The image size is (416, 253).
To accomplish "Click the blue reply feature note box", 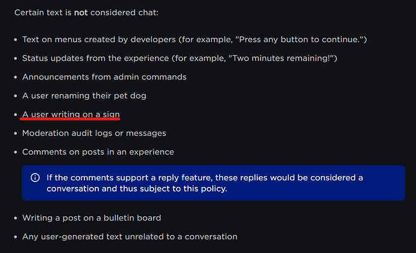I will pyautogui.click(x=213, y=183).
